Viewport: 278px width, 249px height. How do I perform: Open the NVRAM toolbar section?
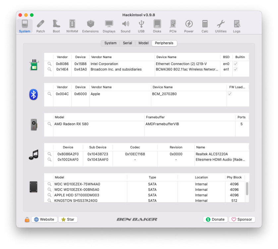tap(72, 26)
